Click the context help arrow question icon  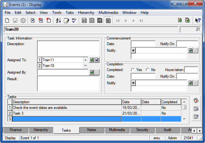[198, 21]
